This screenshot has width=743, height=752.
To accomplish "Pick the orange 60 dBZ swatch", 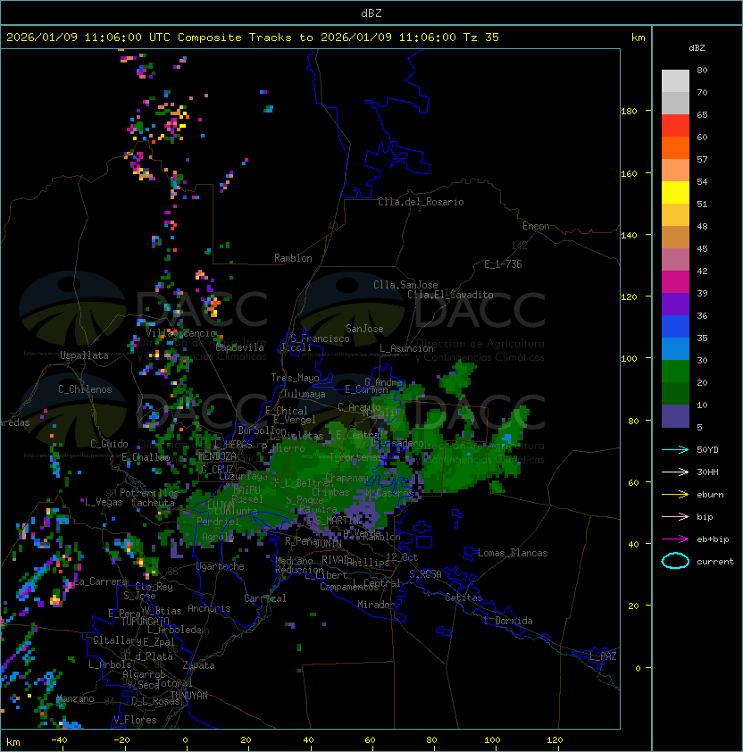I will click(675, 147).
